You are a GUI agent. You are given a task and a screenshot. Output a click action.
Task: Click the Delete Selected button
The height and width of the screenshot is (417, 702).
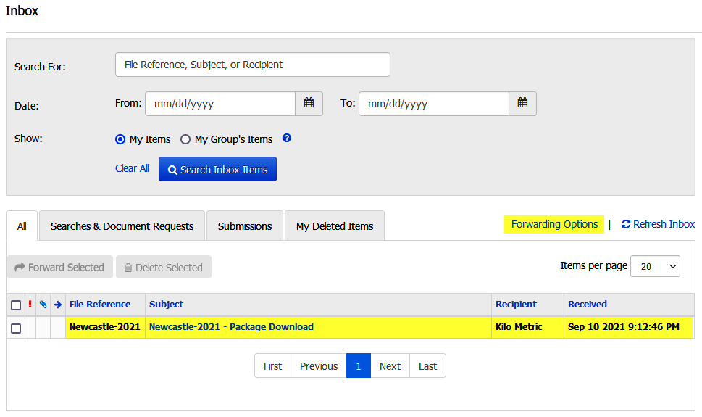tap(164, 267)
